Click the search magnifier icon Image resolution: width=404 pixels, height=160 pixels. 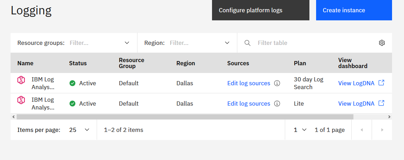[247, 43]
